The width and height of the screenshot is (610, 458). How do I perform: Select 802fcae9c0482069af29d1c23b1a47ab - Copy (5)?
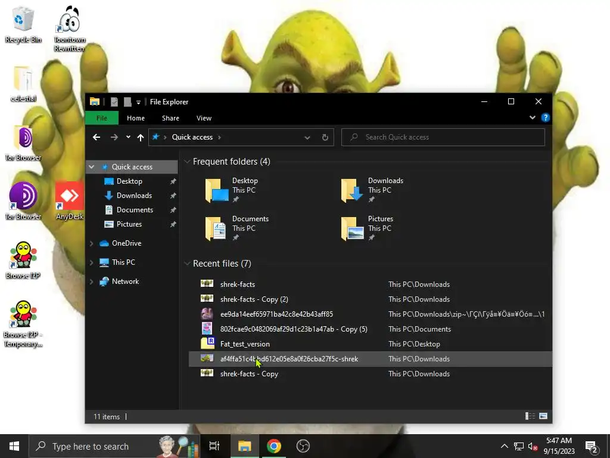click(370, 329)
